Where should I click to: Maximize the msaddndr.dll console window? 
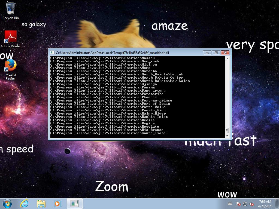click(216, 53)
